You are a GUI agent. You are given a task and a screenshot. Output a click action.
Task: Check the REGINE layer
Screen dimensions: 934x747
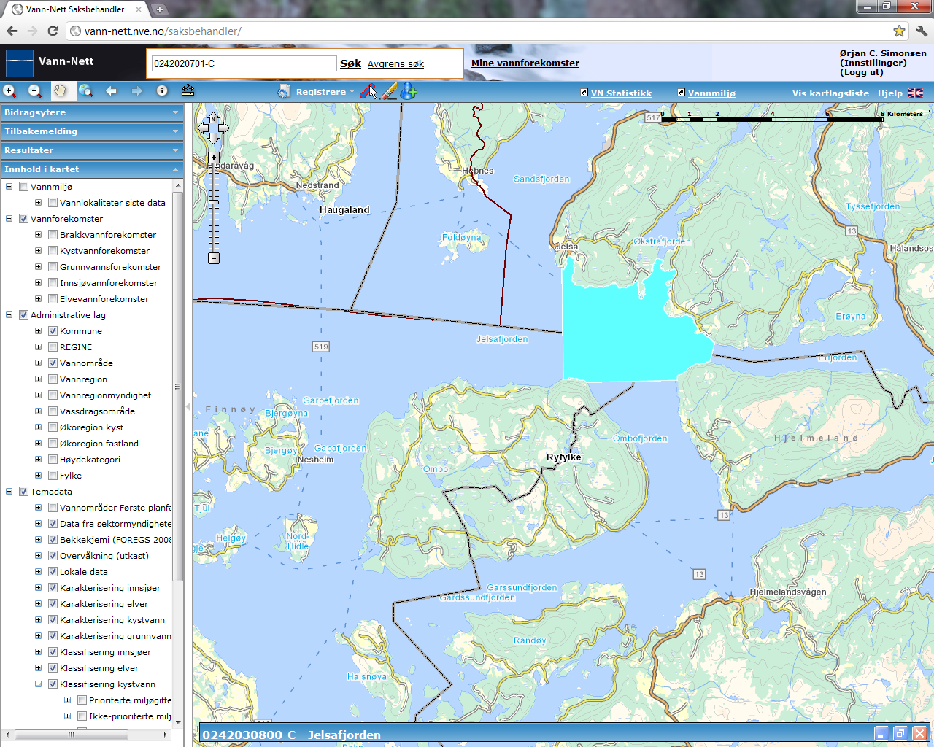click(x=53, y=347)
